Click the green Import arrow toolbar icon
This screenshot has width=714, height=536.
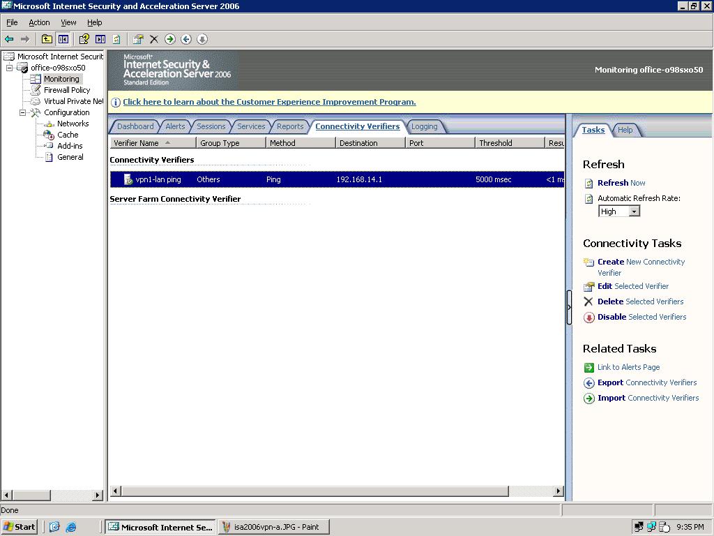click(170, 39)
